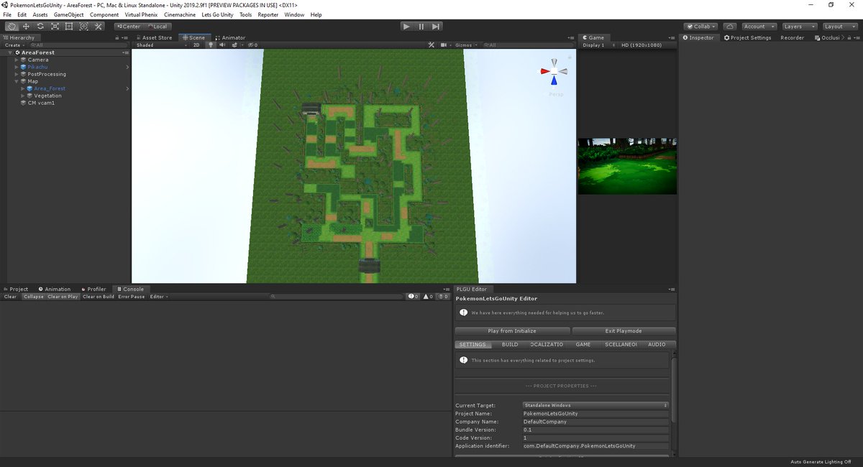Open the Create dropdown in Hierarchy
863x467 pixels.
click(x=14, y=45)
